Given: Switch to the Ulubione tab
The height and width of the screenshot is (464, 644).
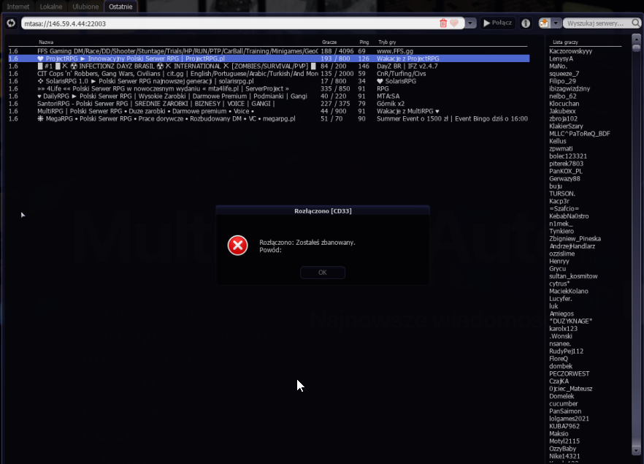Looking at the screenshot, I should click(x=85, y=7).
